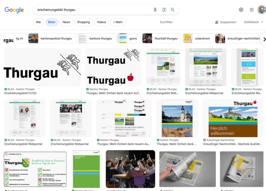Open image with two Thurgau logos and apple

click(114, 67)
